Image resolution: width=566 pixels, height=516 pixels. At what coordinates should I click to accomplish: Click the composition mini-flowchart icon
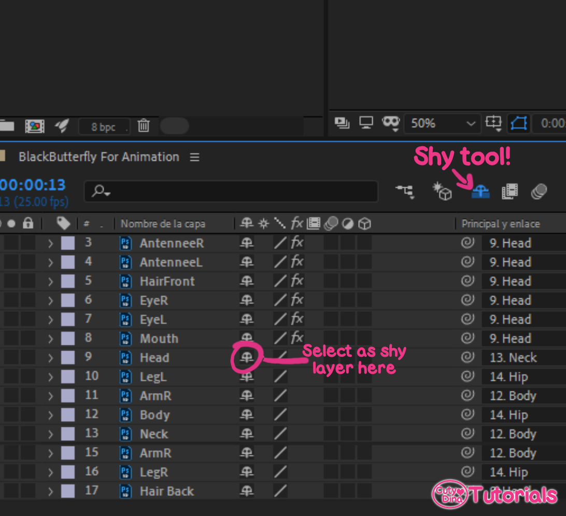405,191
